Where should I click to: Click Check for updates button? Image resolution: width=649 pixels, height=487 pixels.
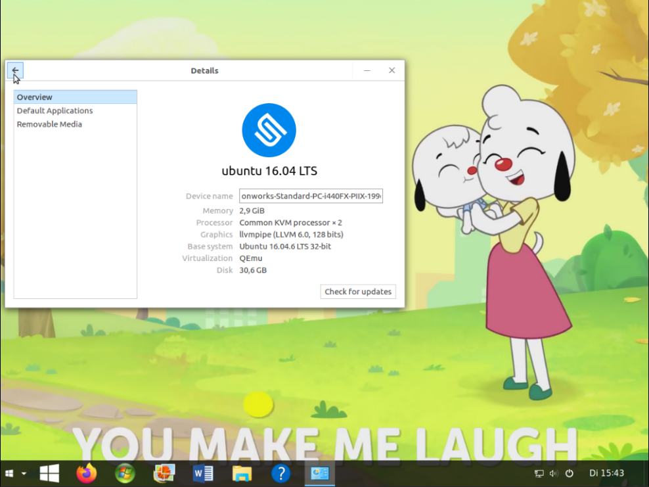pos(358,292)
